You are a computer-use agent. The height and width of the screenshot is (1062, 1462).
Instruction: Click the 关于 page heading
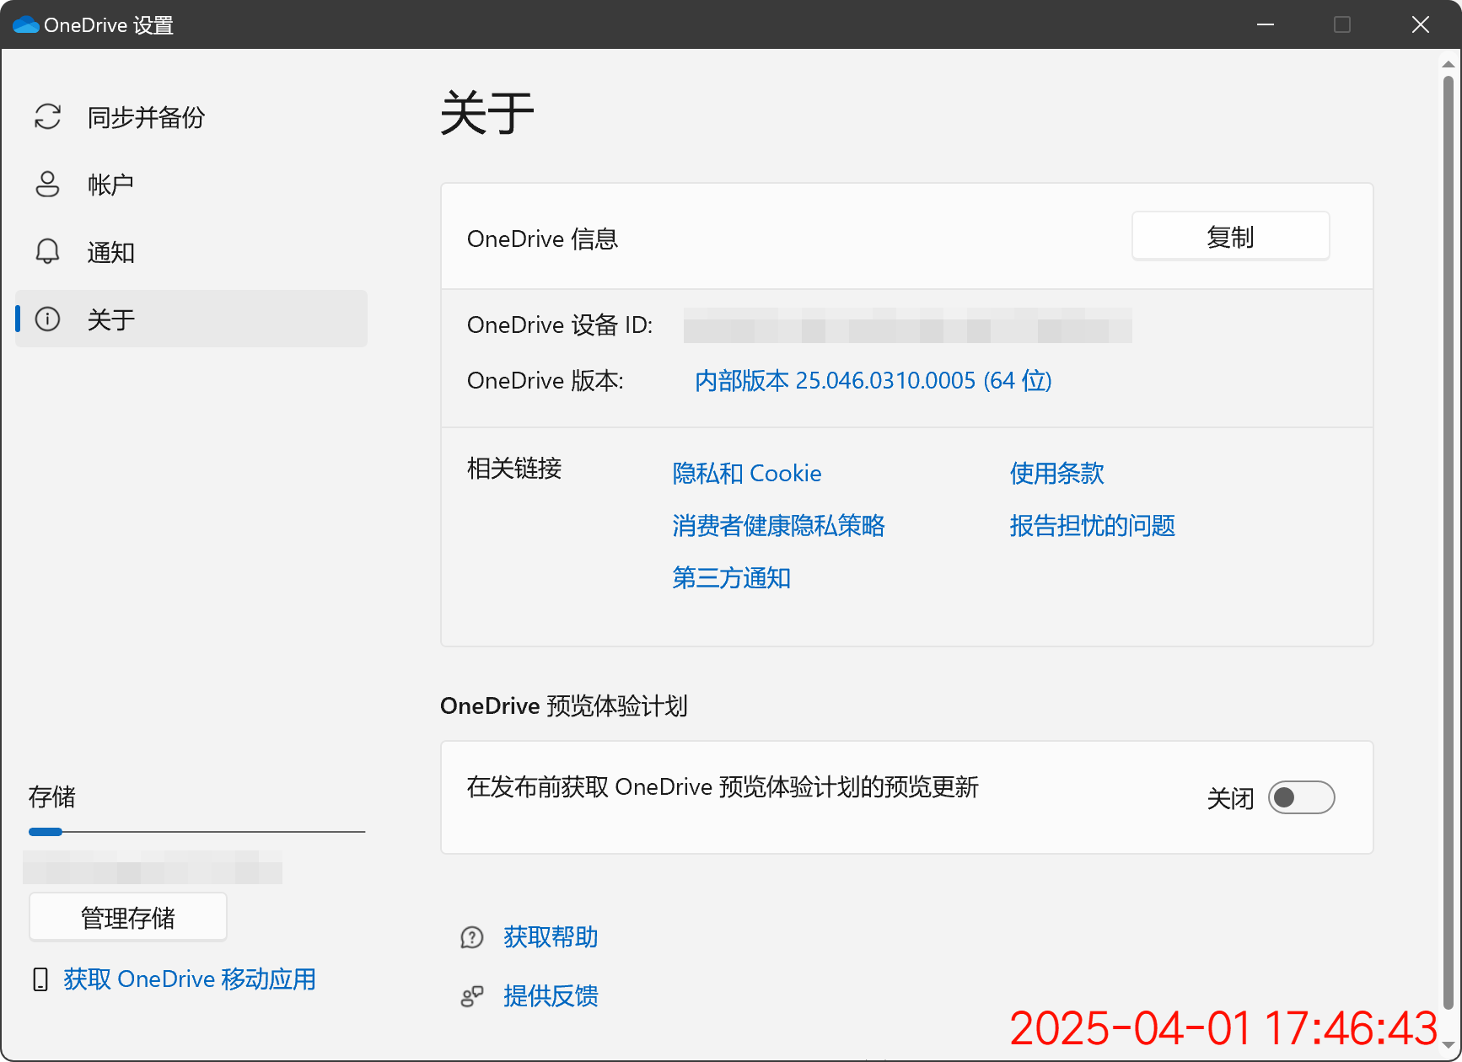(x=487, y=114)
